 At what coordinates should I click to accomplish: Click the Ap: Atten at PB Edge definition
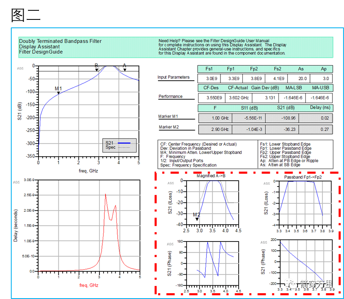coord(289,160)
